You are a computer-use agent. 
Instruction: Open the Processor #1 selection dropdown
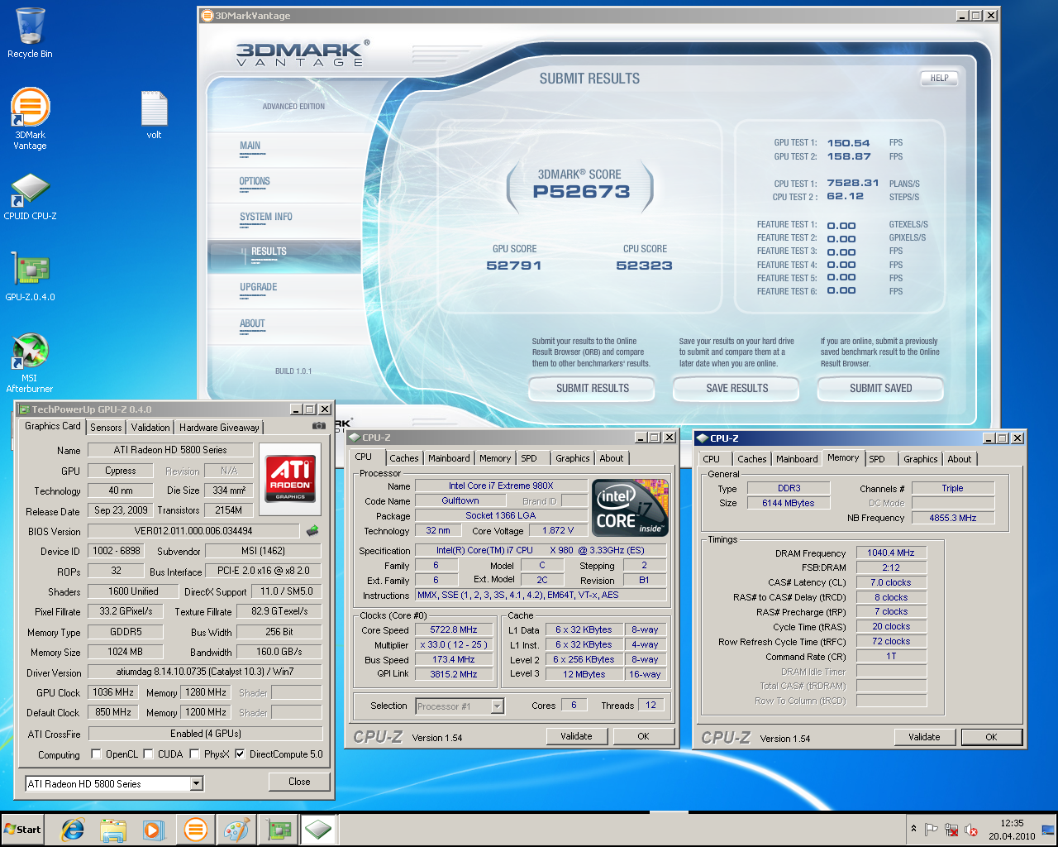[x=497, y=706]
